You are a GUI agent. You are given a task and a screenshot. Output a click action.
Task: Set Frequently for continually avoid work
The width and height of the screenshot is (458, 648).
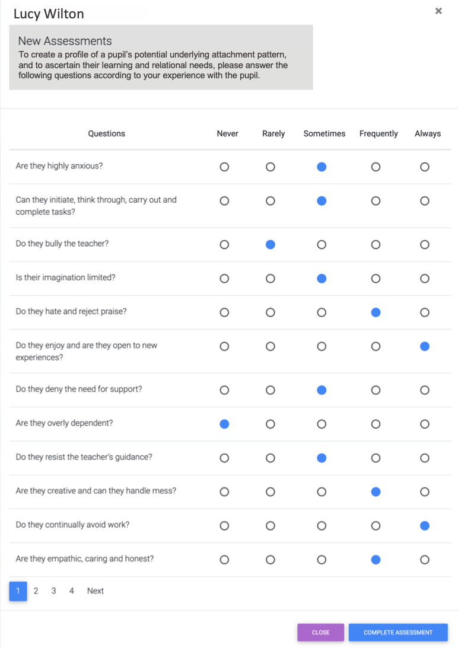coord(376,526)
